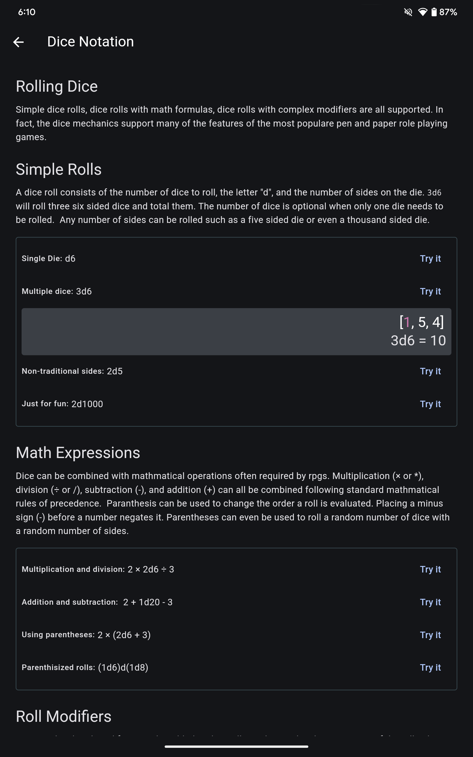Viewport: 473px width, 757px height.
Task: Click the Simple Rolls heading
Action: click(59, 169)
